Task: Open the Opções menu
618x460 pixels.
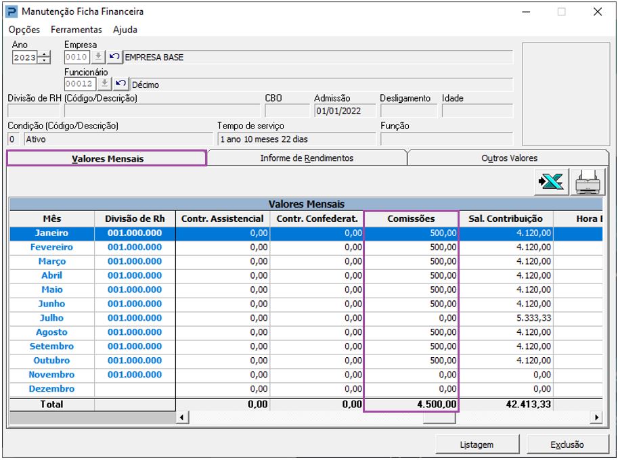Action: (x=24, y=30)
